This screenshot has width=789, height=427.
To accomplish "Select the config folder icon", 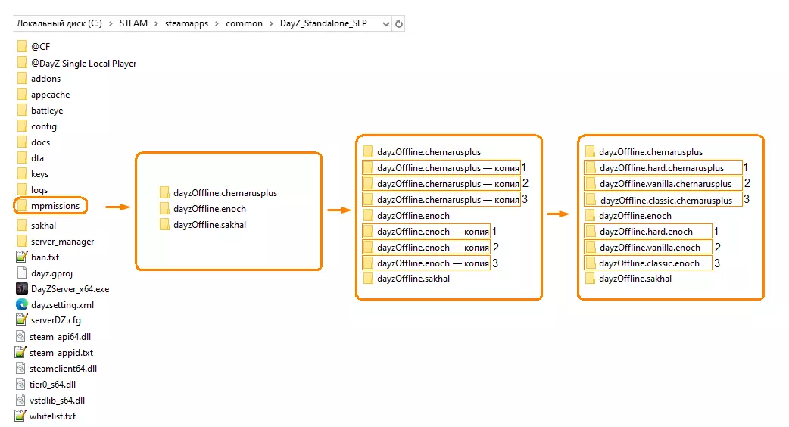I will pyautogui.click(x=22, y=126).
